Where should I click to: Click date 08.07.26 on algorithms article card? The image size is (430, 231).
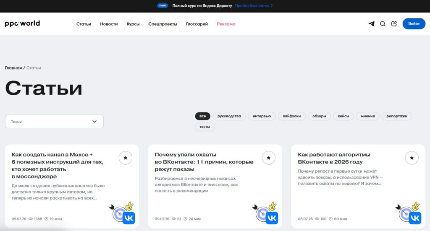click(x=305, y=219)
